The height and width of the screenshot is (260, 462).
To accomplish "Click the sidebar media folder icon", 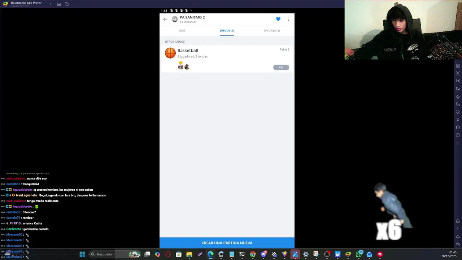I will coord(458,89).
